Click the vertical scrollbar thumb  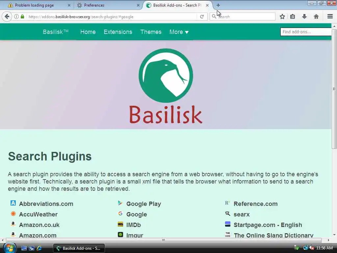[x=334, y=89]
